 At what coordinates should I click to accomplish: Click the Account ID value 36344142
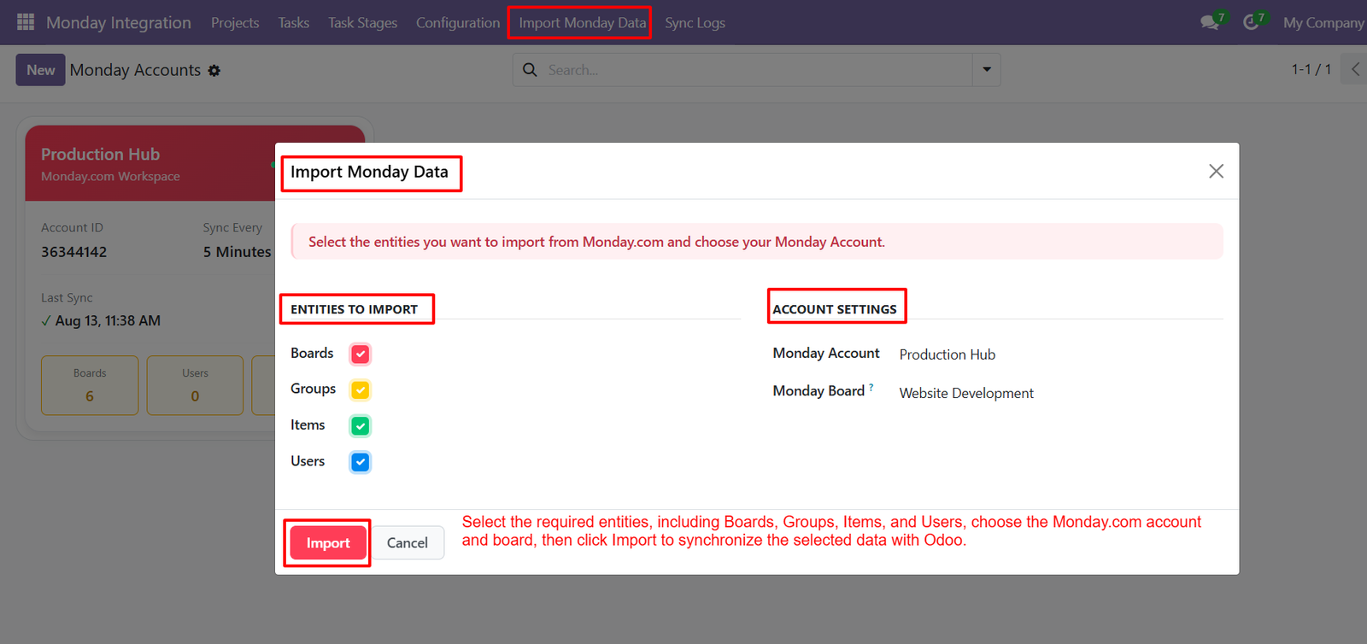click(x=74, y=252)
